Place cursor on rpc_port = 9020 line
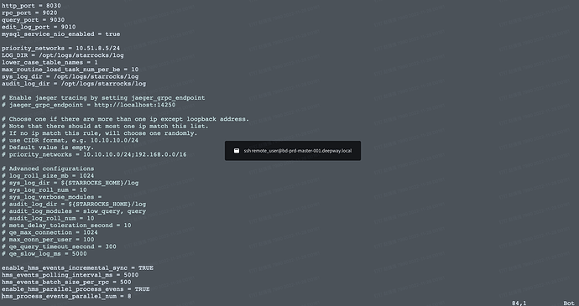Screen dimensions: 579x306 29,13
